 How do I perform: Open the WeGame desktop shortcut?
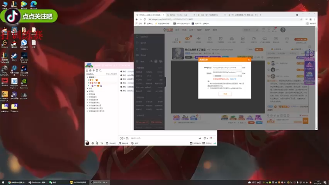[5, 44]
